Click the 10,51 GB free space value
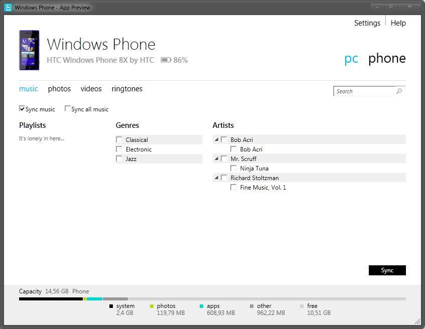 (319, 313)
